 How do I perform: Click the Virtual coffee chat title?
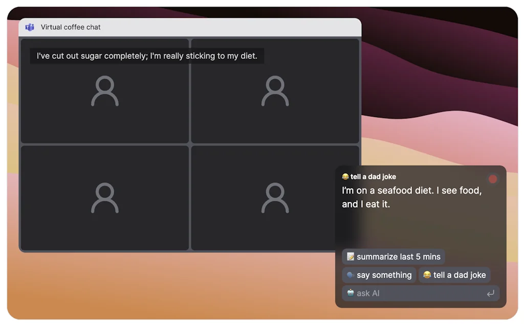point(71,27)
